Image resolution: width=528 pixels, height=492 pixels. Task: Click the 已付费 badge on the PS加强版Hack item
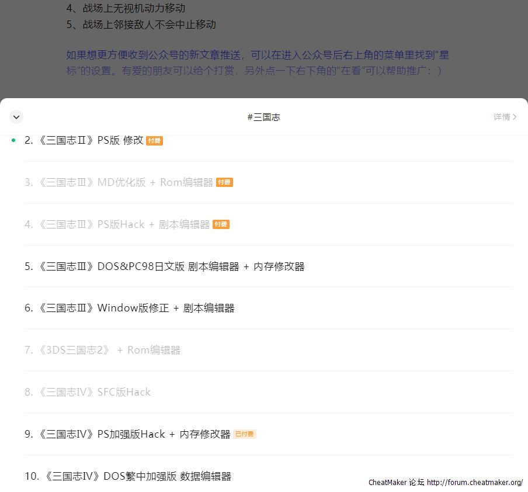245,434
